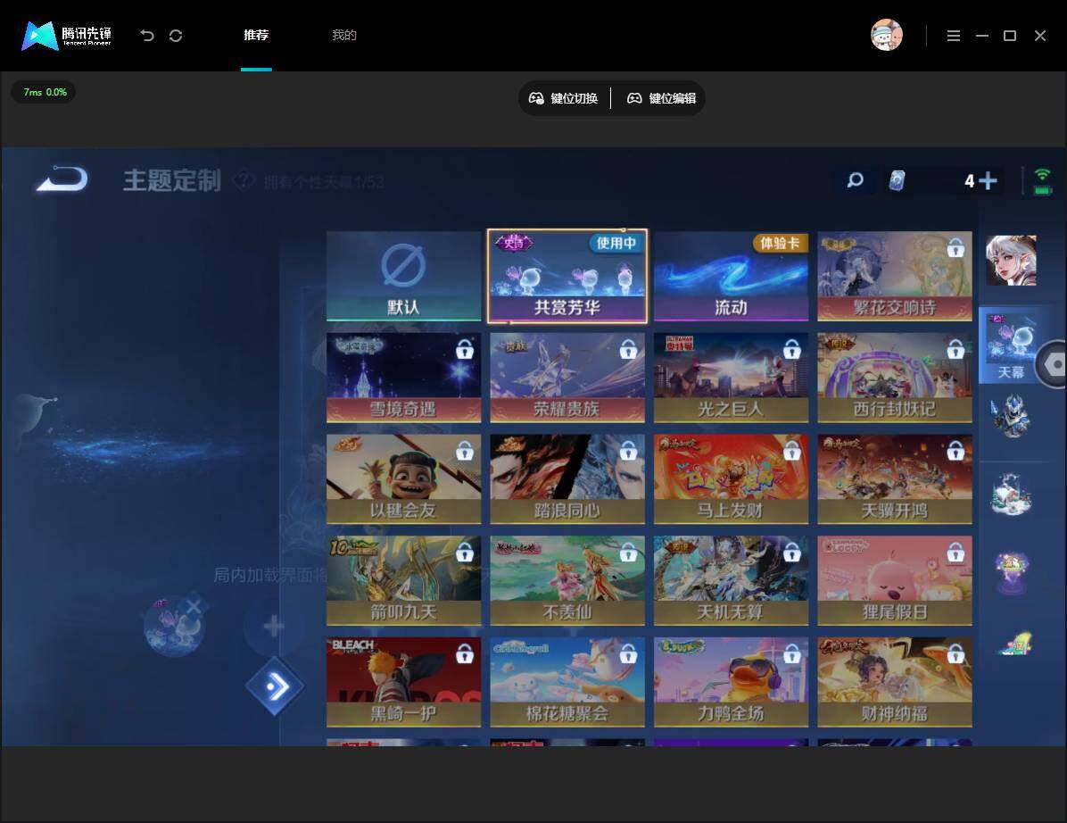The width and height of the screenshot is (1067, 823).
Task: Remove the equipped theme with X icon
Action: [x=194, y=606]
